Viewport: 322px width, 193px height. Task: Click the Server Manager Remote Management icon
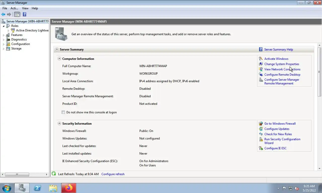pyautogui.click(x=261, y=80)
